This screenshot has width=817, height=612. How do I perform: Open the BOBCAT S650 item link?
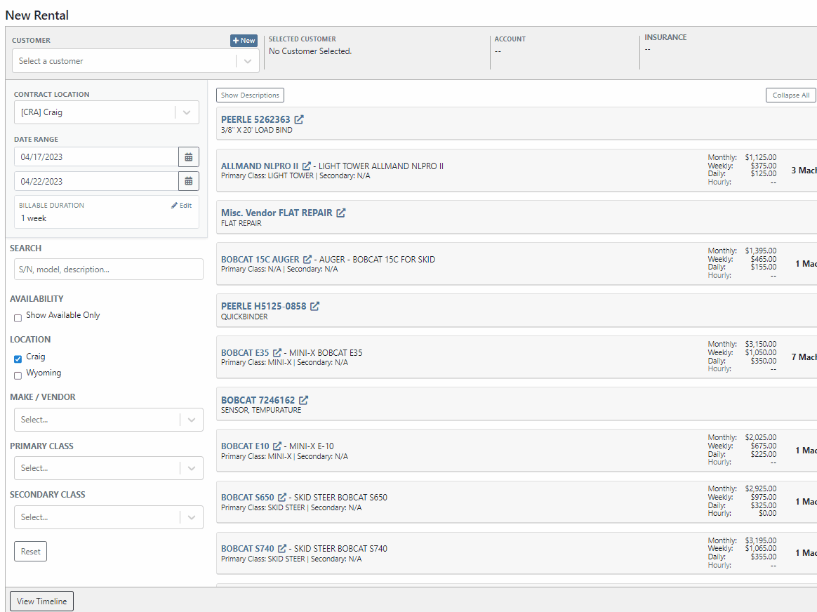coord(248,497)
